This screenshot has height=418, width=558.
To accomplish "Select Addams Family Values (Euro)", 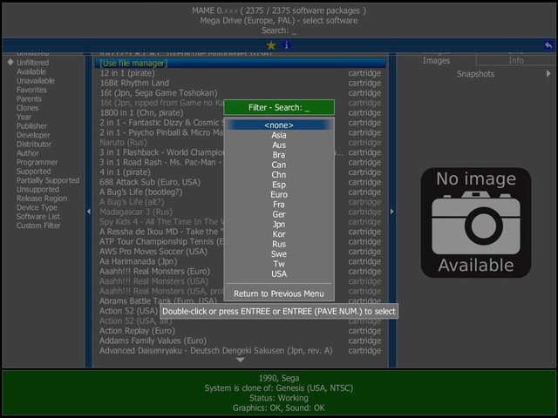I will tap(241, 340).
